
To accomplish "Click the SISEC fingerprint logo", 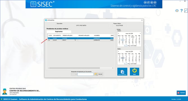I will [33, 4].
